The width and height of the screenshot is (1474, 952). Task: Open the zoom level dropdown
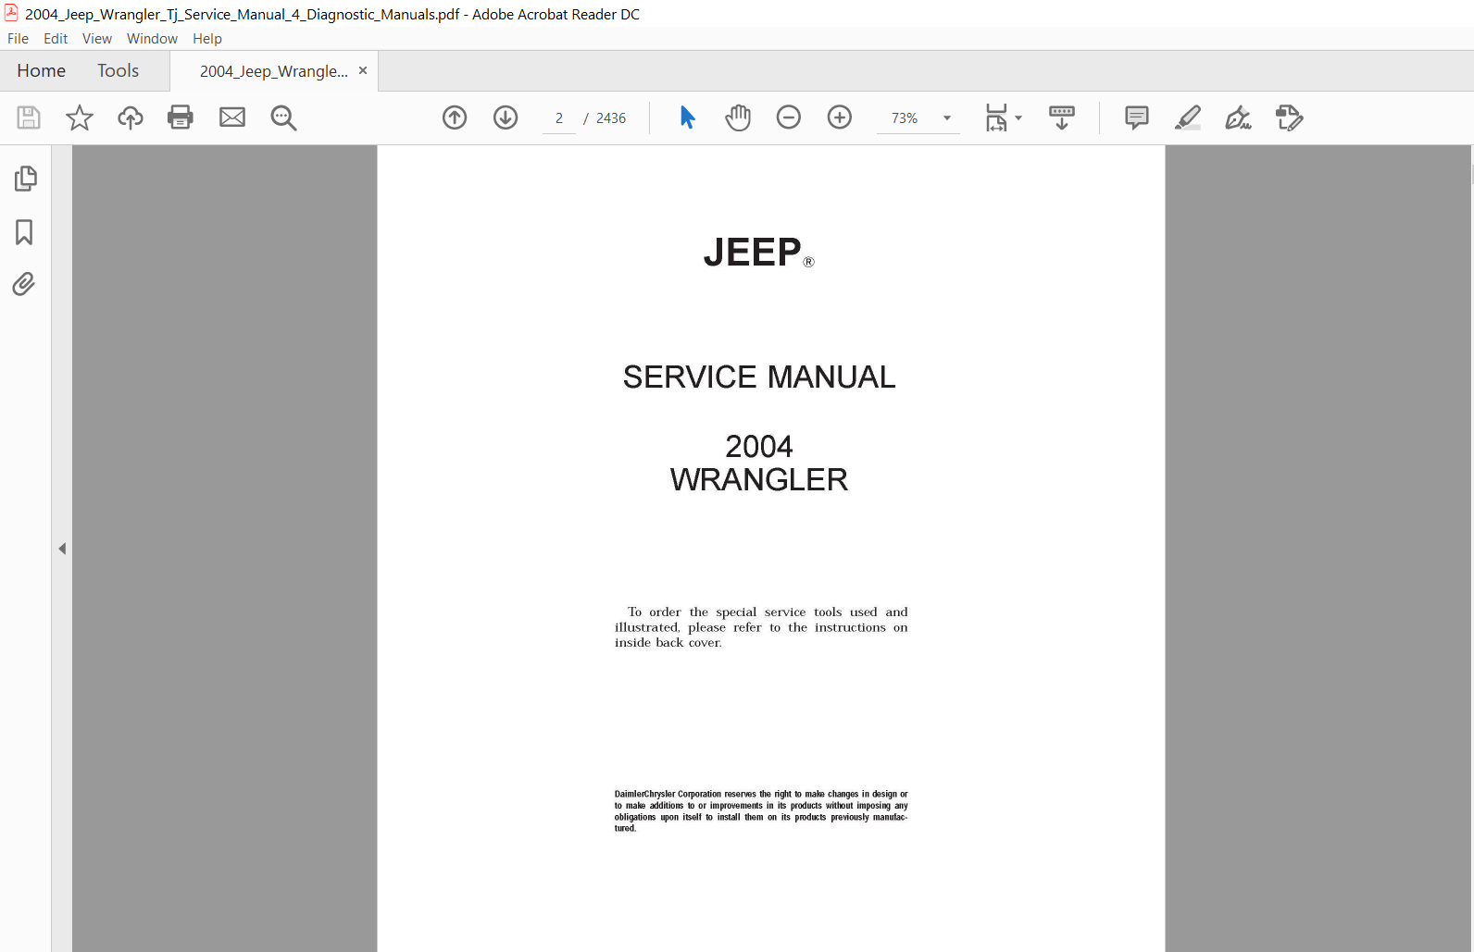coord(947,117)
